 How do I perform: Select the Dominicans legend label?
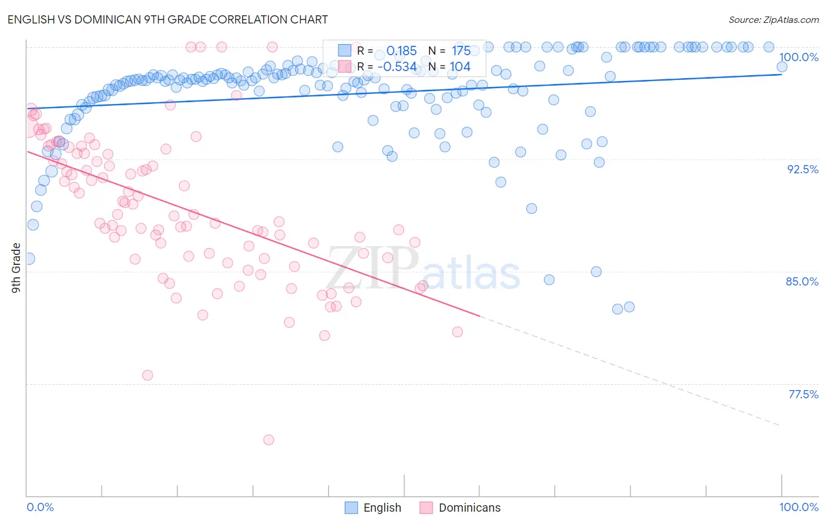(x=470, y=508)
